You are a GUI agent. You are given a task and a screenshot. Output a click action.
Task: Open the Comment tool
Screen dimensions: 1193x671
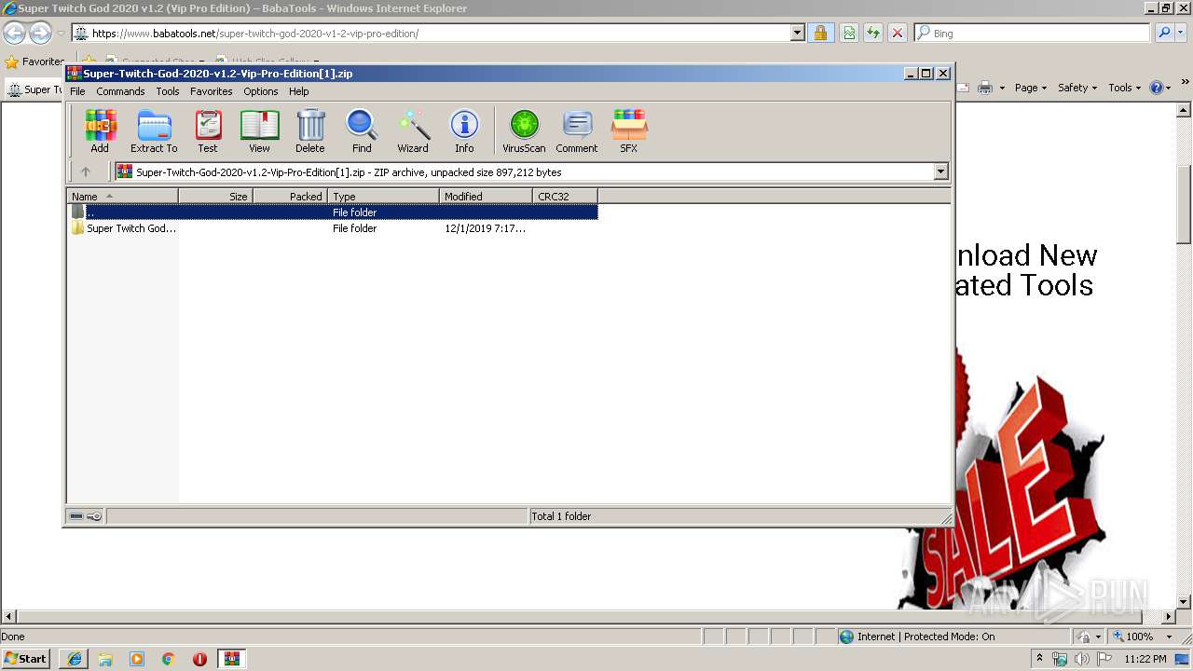point(577,130)
